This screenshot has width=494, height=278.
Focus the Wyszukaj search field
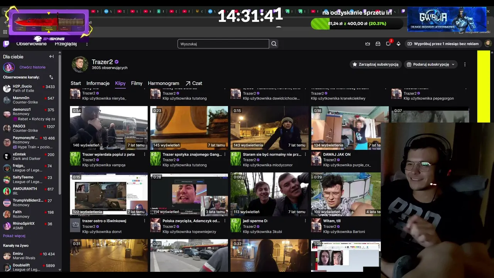point(223,44)
